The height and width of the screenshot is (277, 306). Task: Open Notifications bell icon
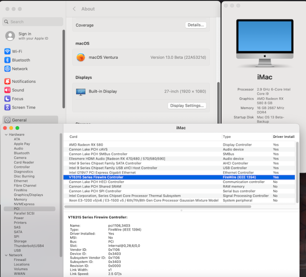[7, 81]
